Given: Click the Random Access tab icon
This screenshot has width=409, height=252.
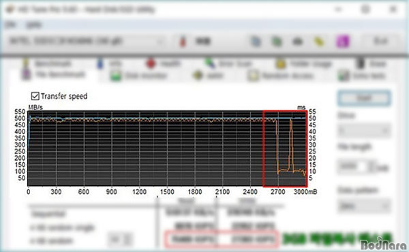Looking at the screenshot, I should pyautogui.click(x=252, y=76).
